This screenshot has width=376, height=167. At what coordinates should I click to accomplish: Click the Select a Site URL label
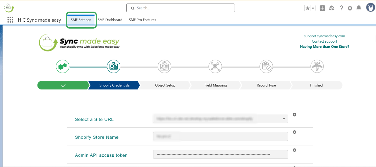[x=94, y=120]
